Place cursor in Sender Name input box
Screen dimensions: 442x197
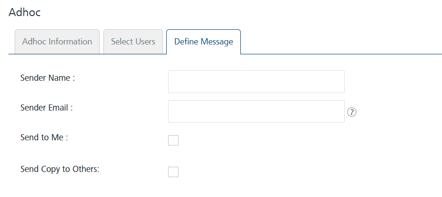[x=256, y=82]
